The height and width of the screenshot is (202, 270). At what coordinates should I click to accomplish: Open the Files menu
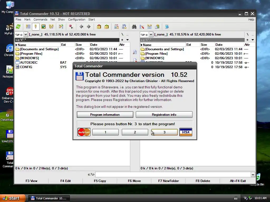(18, 19)
